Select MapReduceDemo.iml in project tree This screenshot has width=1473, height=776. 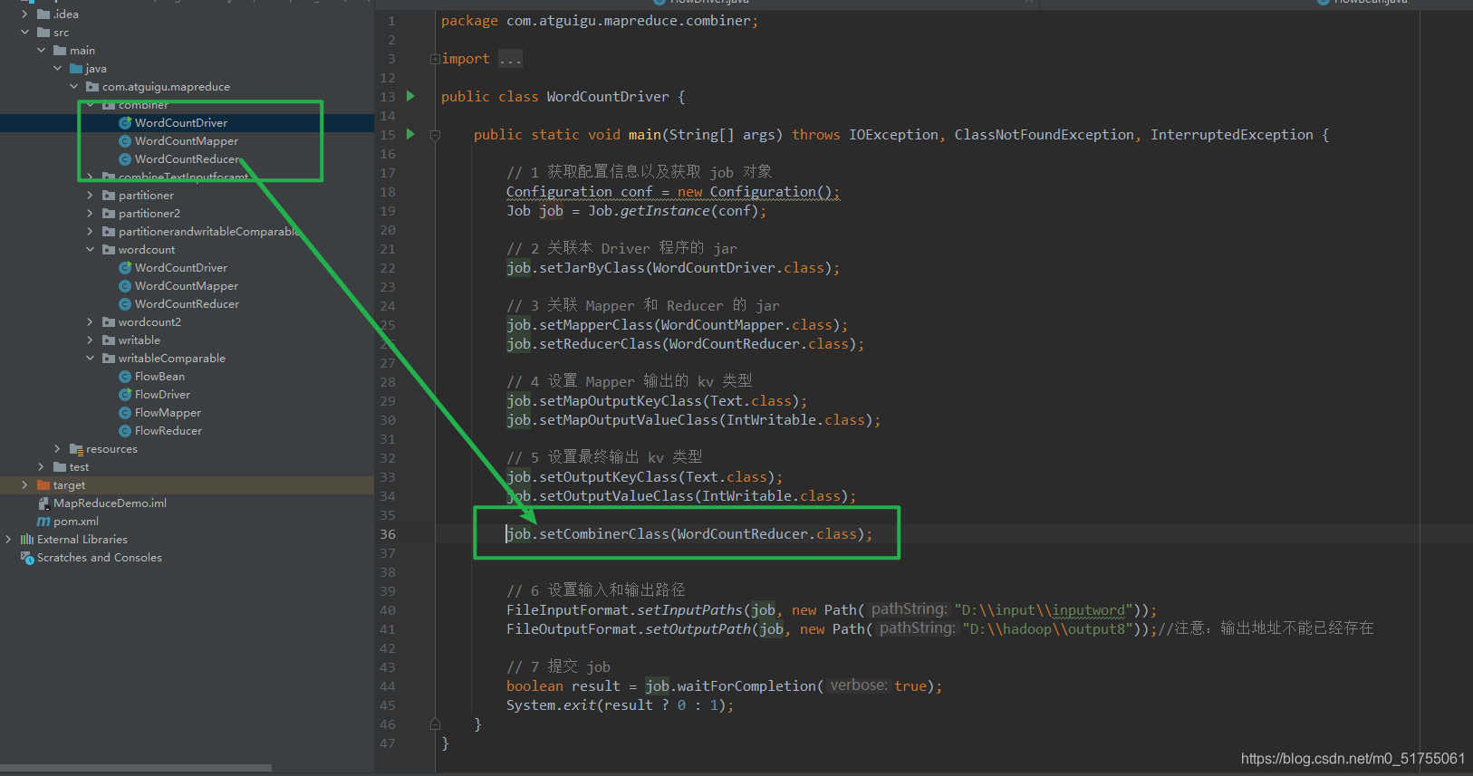click(x=110, y=503)
